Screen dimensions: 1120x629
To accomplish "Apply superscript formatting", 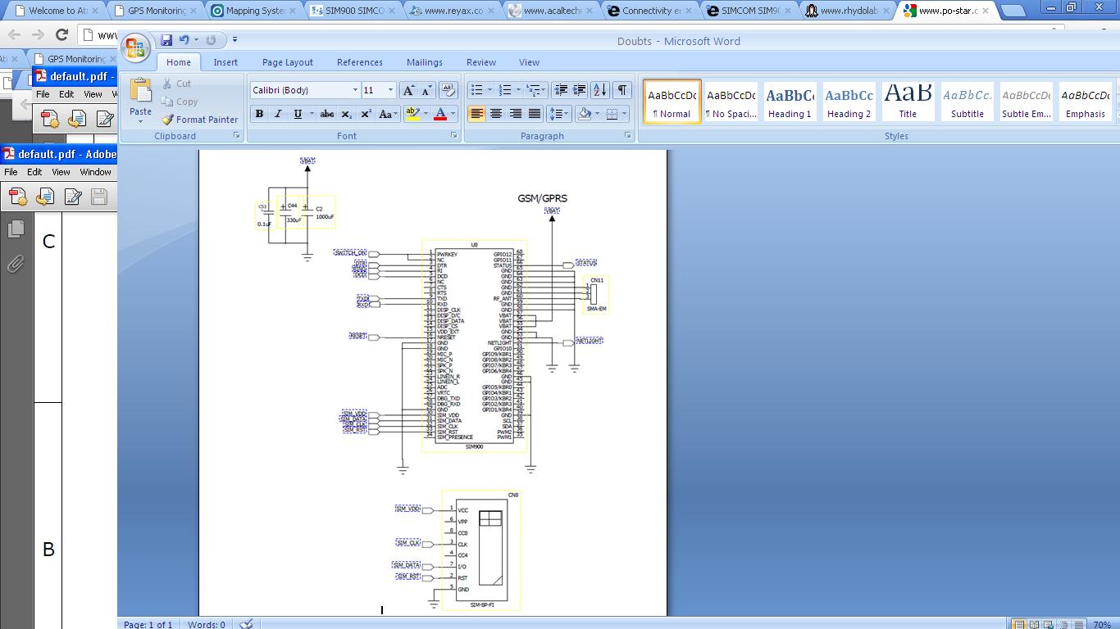I will tap(366, 114).
